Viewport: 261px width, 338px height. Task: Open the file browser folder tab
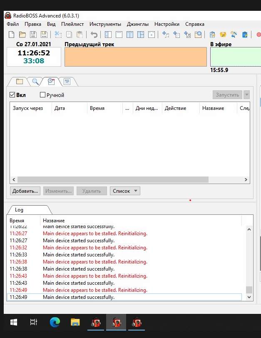19,81
